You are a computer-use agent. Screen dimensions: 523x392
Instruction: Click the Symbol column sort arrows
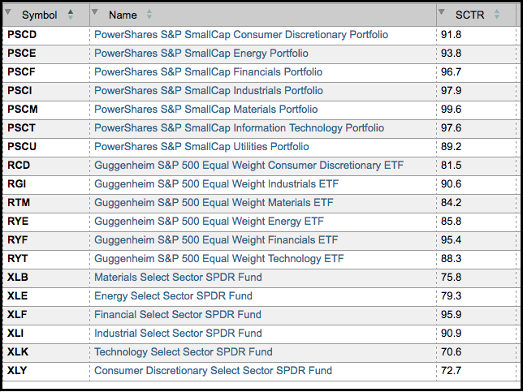pyautogui.click(x=70, y=15)
